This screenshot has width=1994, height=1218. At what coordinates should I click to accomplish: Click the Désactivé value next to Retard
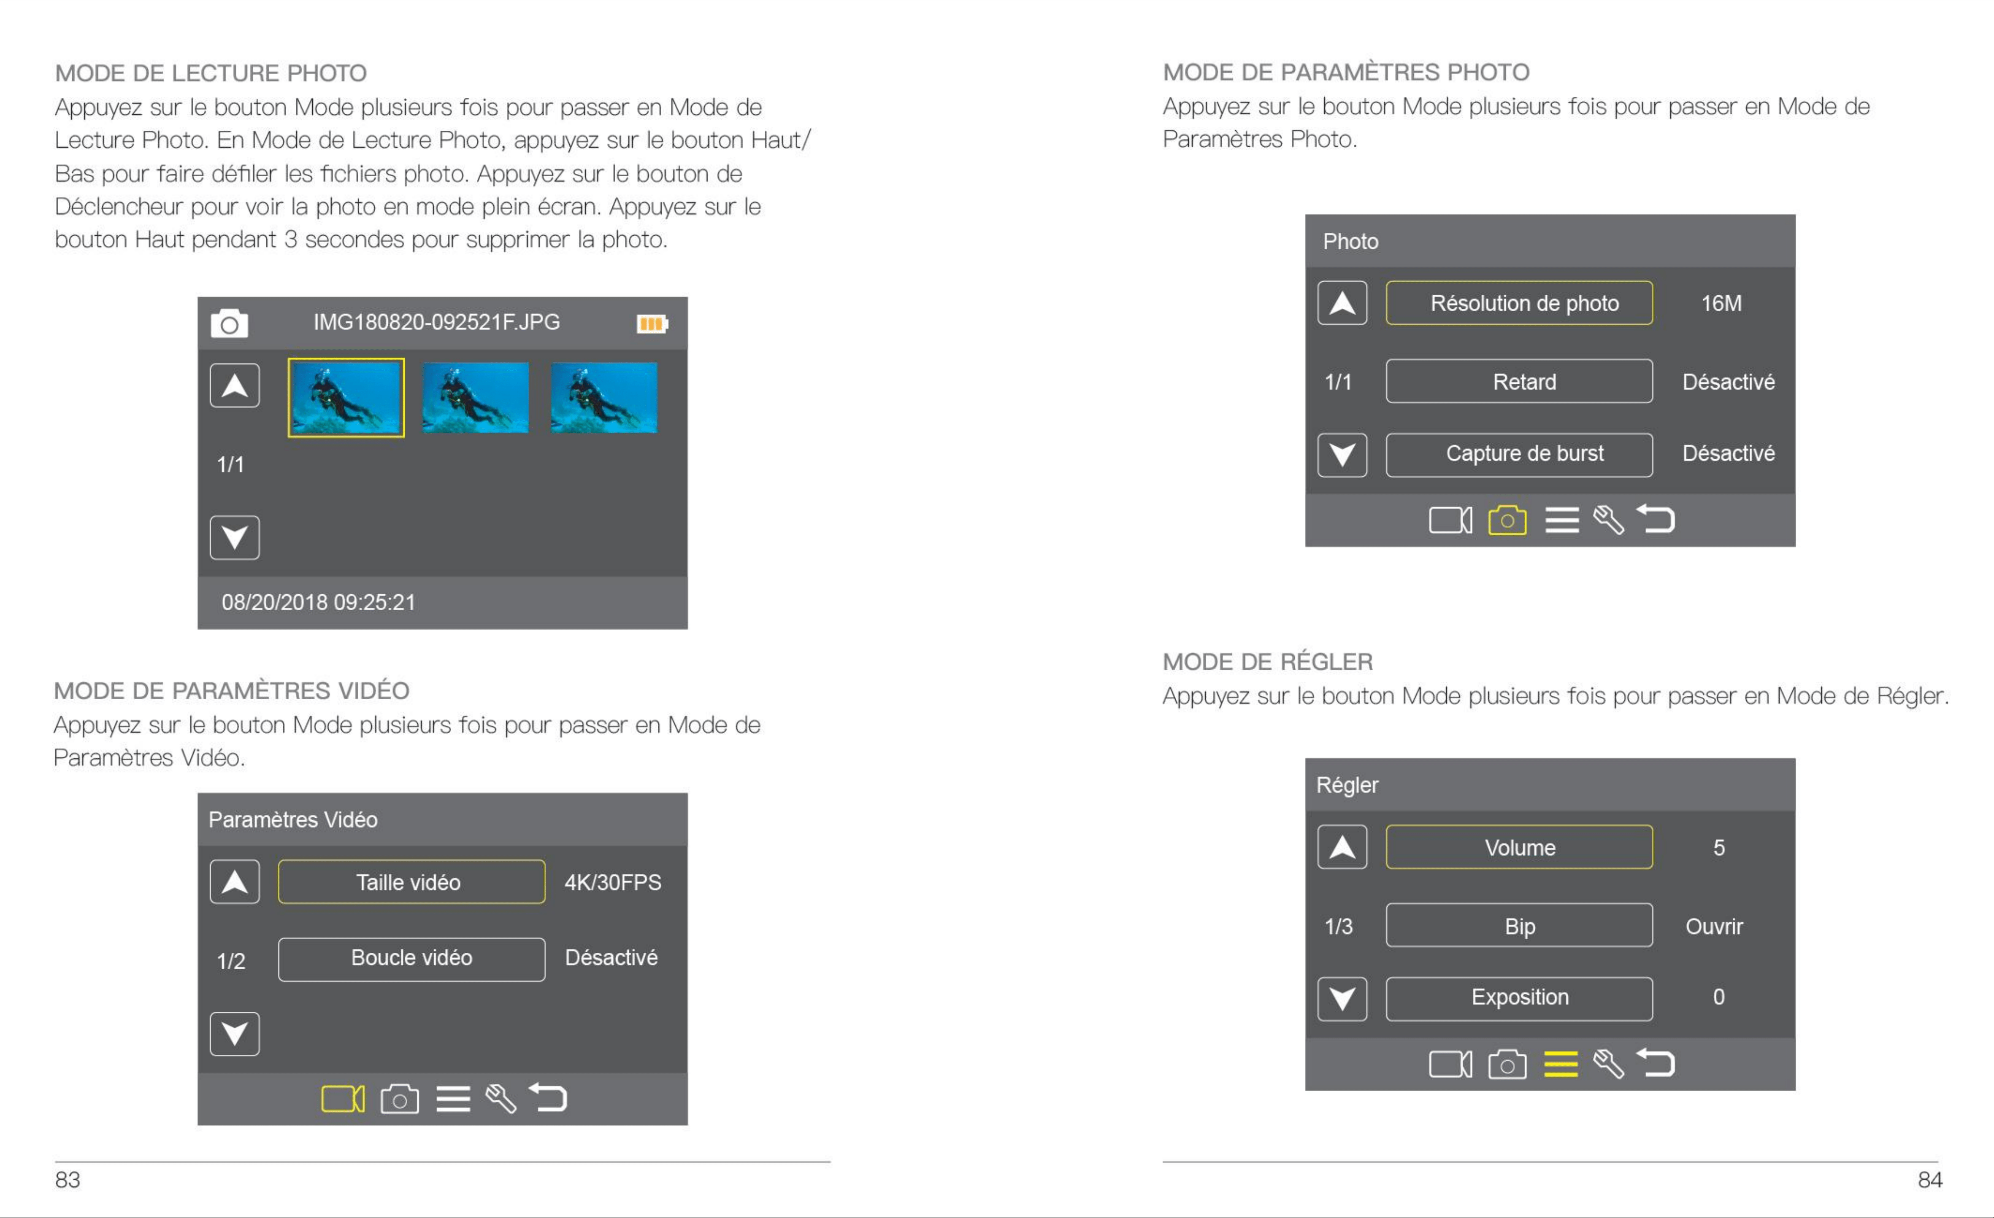click(1729, 382)
